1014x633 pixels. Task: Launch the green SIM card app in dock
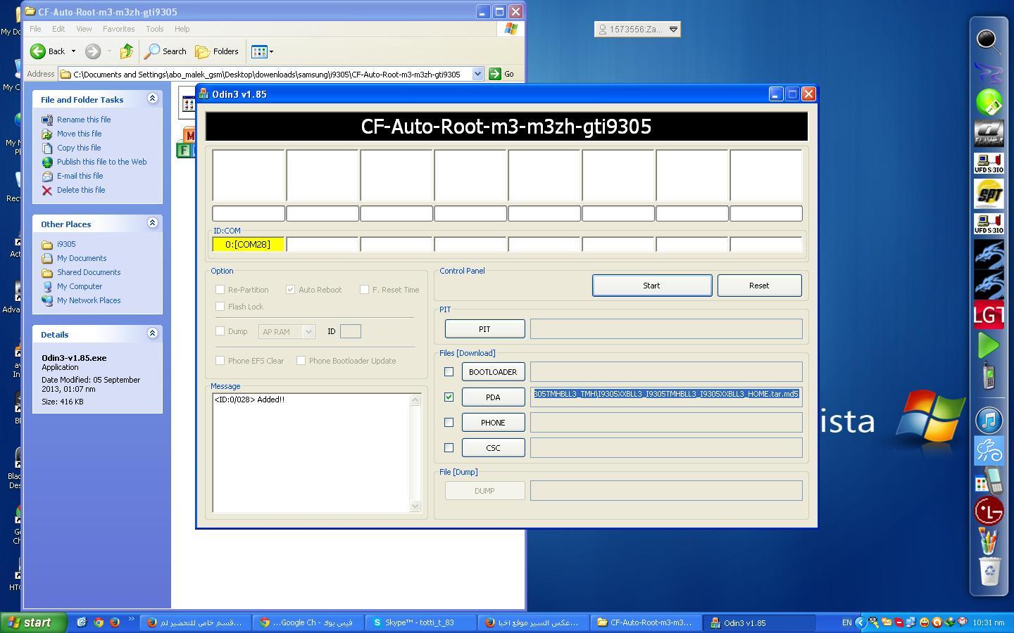click(989, 103)
